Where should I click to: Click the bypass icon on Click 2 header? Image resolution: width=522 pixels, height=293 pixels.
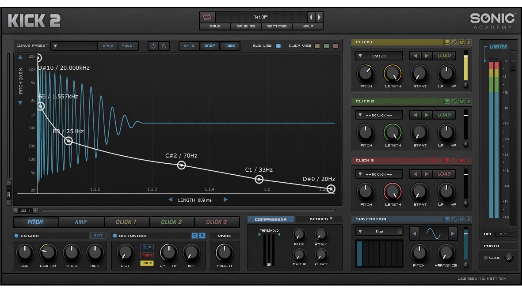click(x=454, y=101)
